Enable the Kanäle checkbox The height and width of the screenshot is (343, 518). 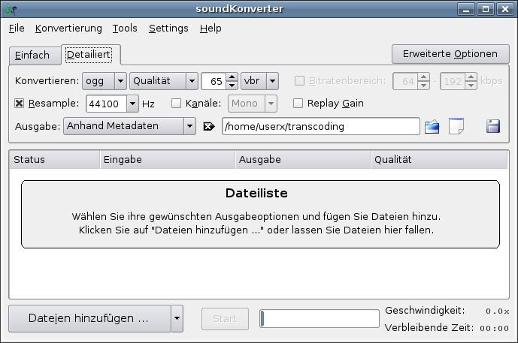click(x=176, y=104)
